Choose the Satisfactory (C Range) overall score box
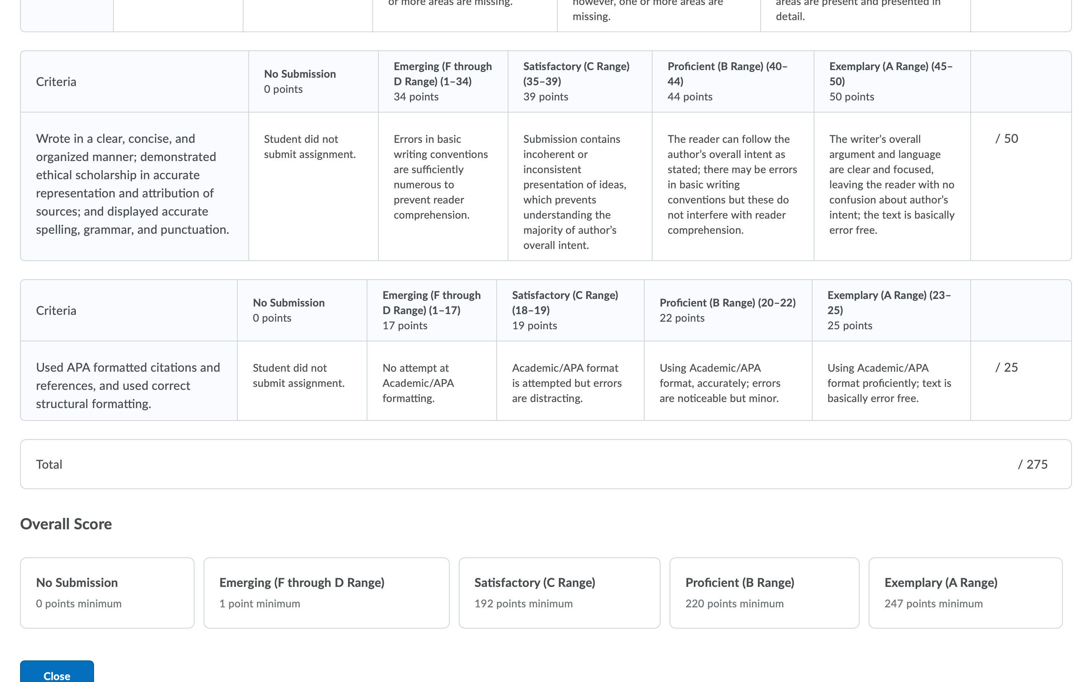 point(560,593)
